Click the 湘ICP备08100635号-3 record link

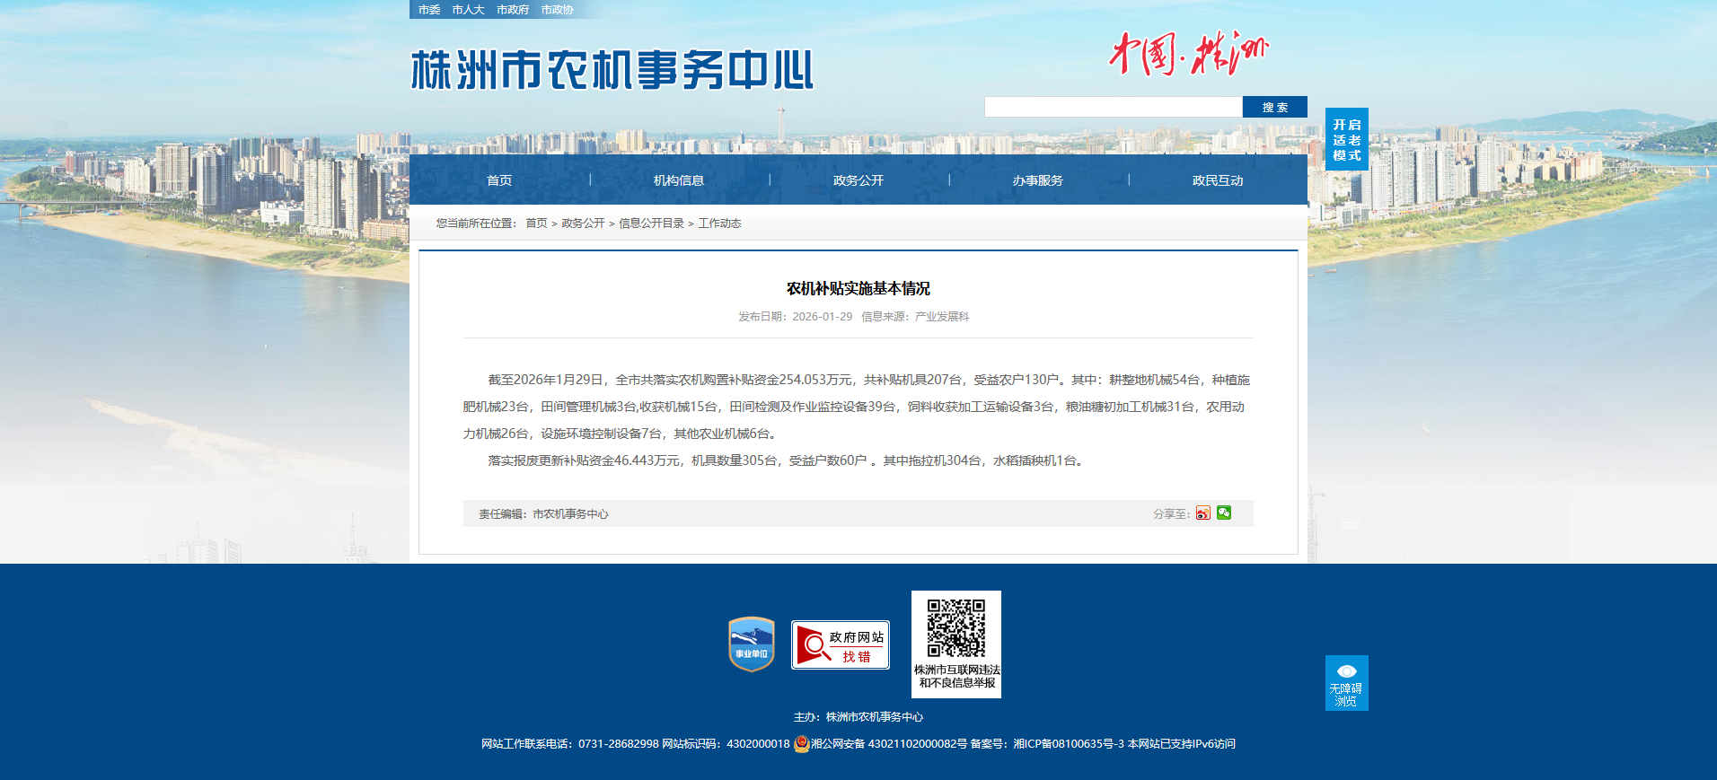click(1069, 744)
